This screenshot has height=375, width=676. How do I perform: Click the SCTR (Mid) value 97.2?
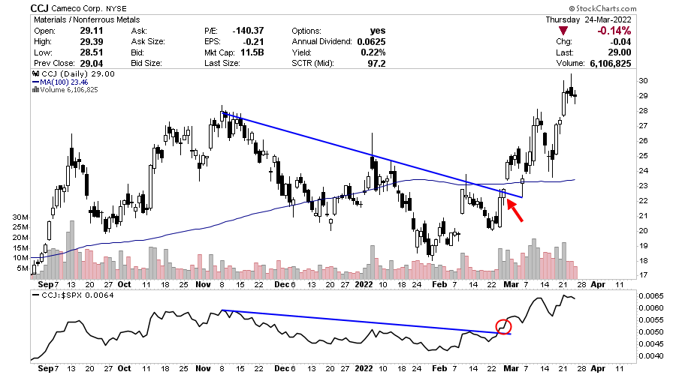click(377, 63)
